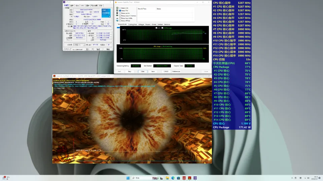Click the Tools button in CPU-Z

tap(88, 49)
